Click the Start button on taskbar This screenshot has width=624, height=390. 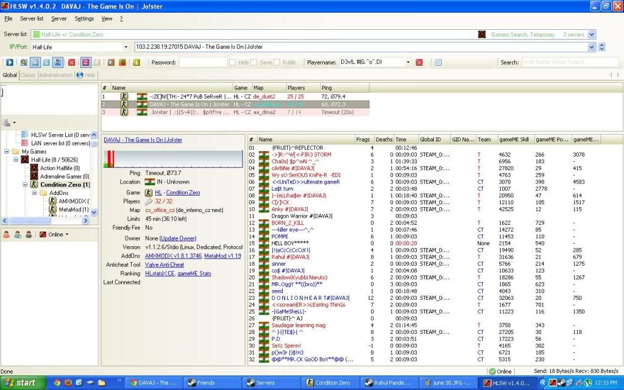pyautogui.click(x=24, y=383)
